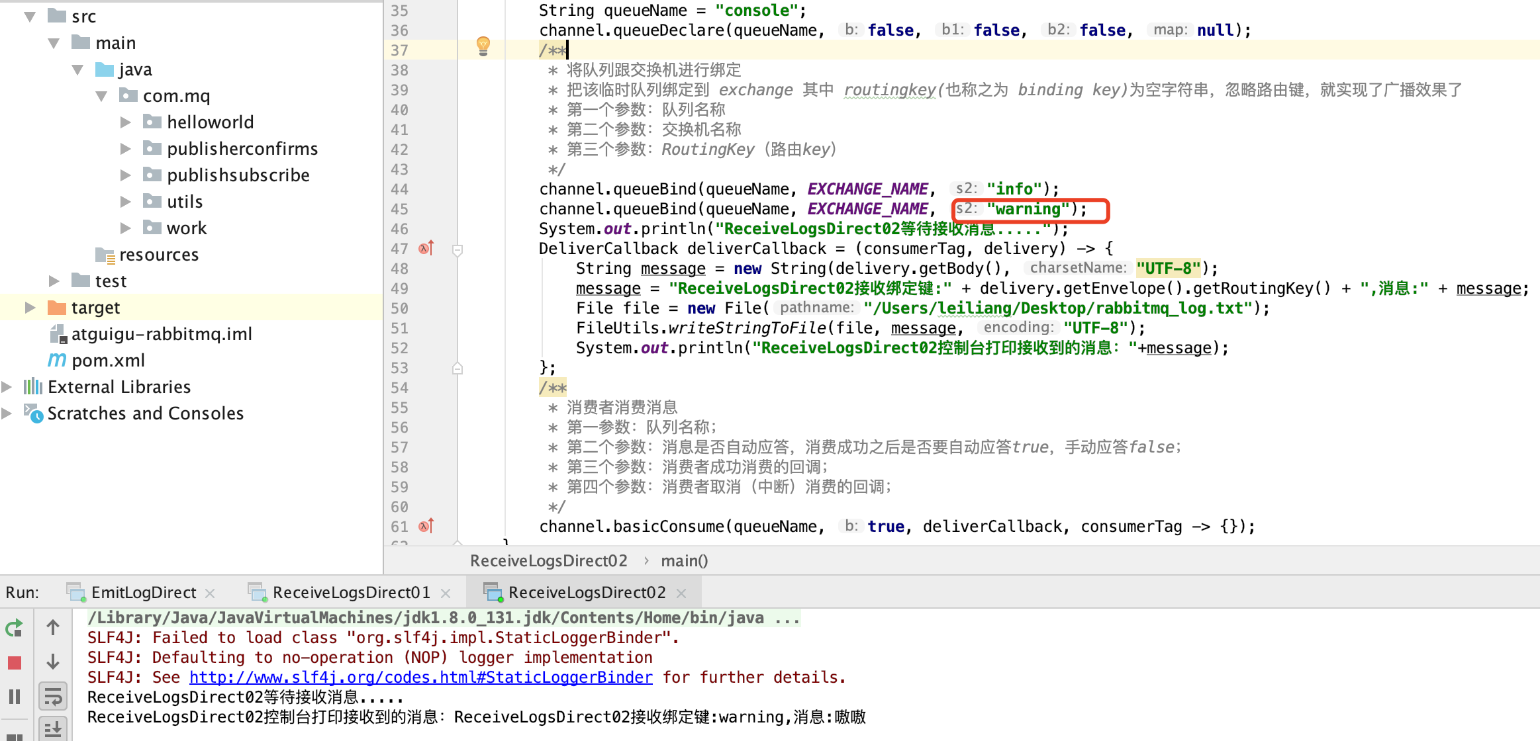The width and height of the screenshot is (1540, 741).
Task: Switch to the EmitLogDirect run tab
Action: point(143,593)
